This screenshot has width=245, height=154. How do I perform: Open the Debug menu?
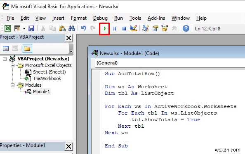(100, 18)
